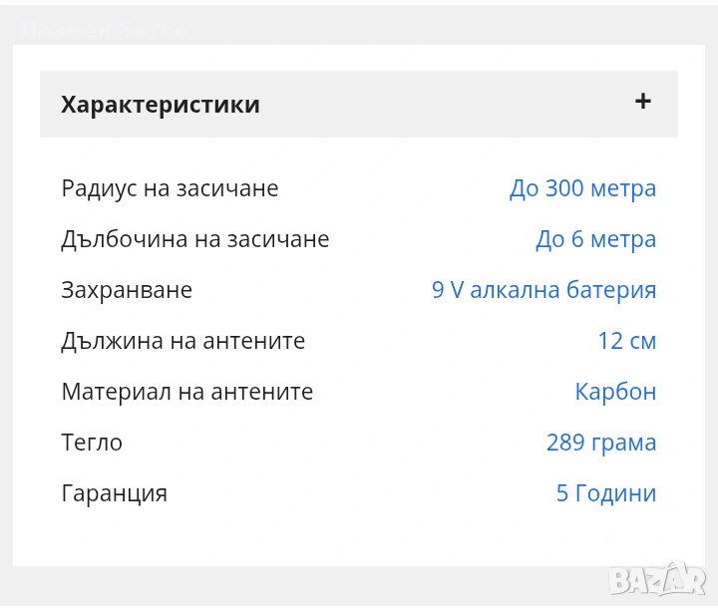
Task: Click the Характеристики section heading
Action: tap(161, 105)
